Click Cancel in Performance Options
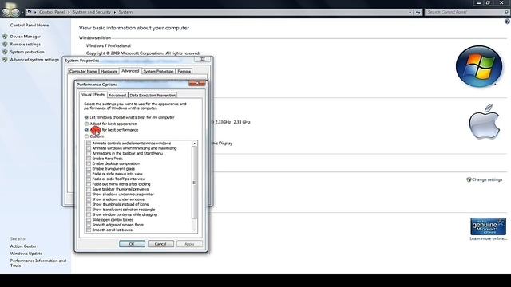Screen dimensions: 511x287 click(x=160, y=244)
